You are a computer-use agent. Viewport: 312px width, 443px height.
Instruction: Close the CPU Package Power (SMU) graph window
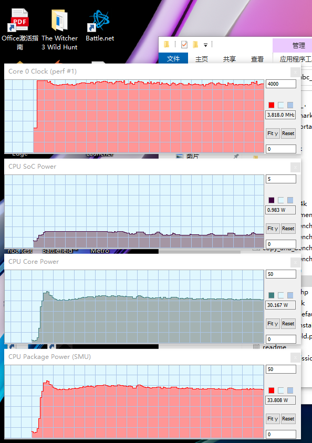295,358
